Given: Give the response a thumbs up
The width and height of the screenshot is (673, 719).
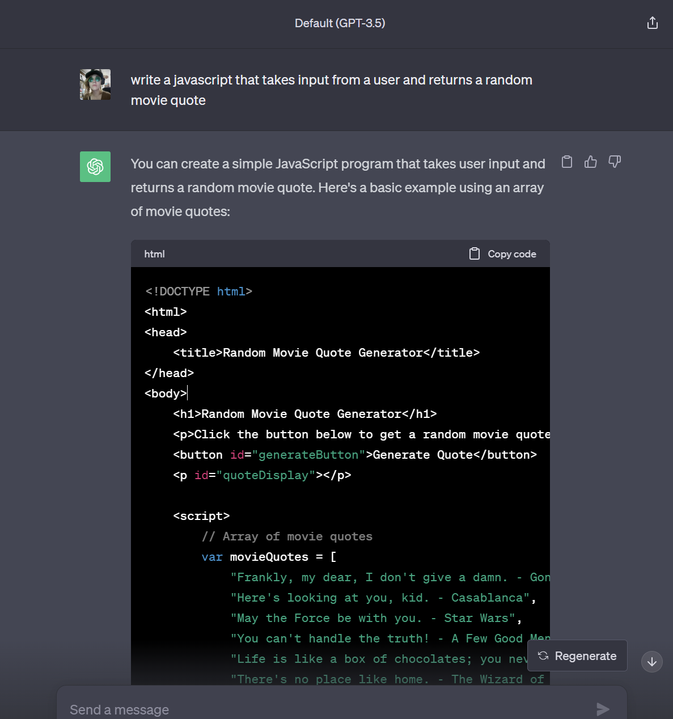Looking at the screenshot, I should click(x=590, y=162).
